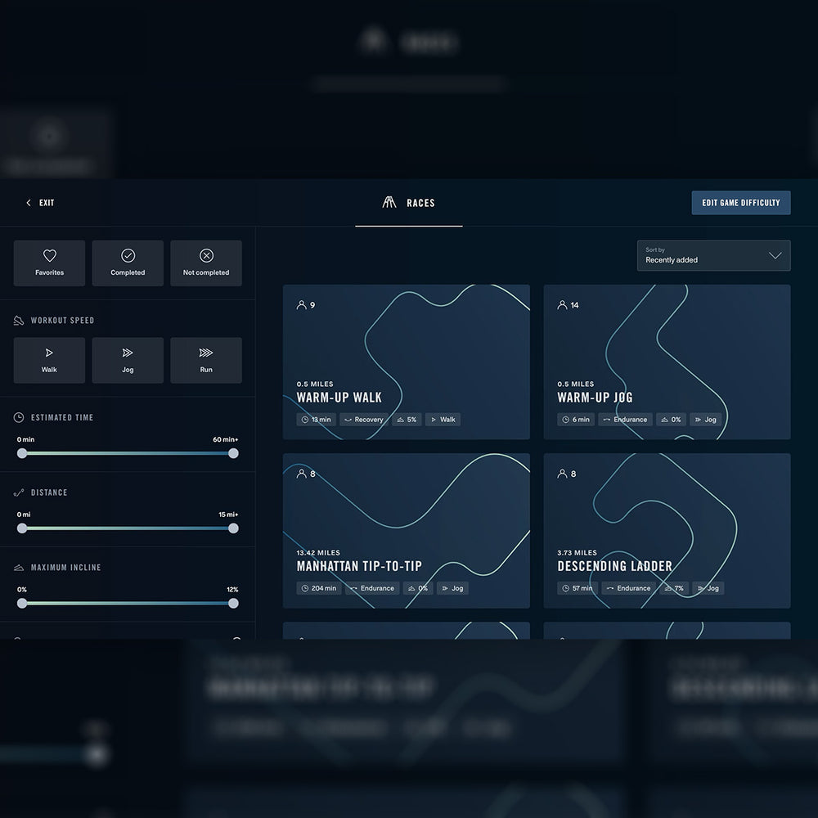The width and height of the screenshot is (818, 818).
Task: Click the Estimated Time maximum slider handle
Action: click(233, 453)
